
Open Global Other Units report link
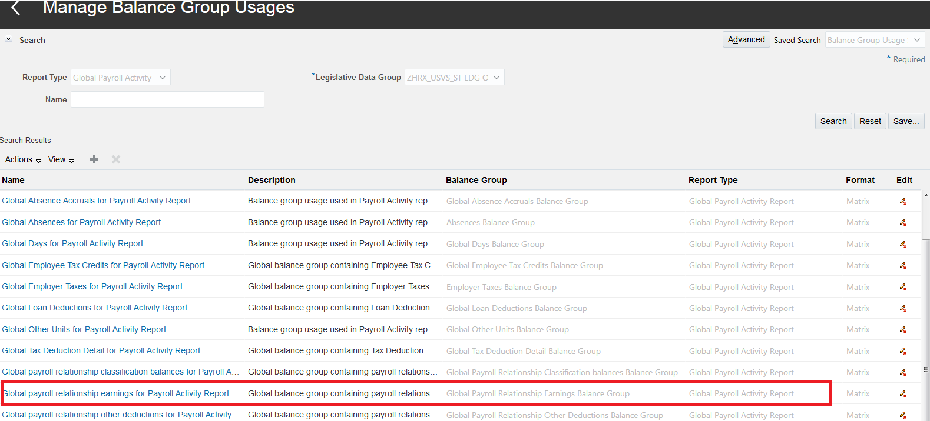coord(84,329)
